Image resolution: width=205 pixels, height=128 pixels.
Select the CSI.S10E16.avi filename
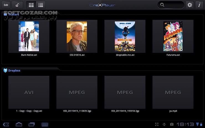tap(77, 55)
